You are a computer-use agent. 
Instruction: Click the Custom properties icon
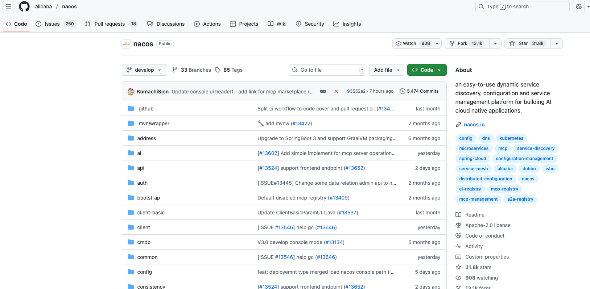coord(458,257)
